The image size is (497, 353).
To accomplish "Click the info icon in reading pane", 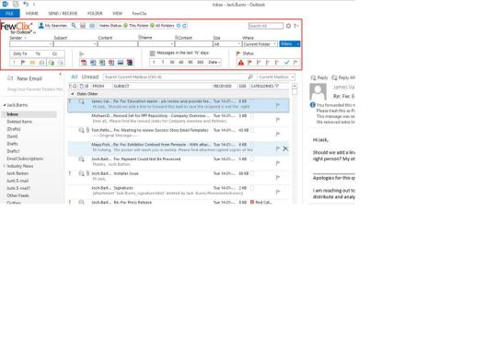I will pyautogui.click(x=313, y=105).
